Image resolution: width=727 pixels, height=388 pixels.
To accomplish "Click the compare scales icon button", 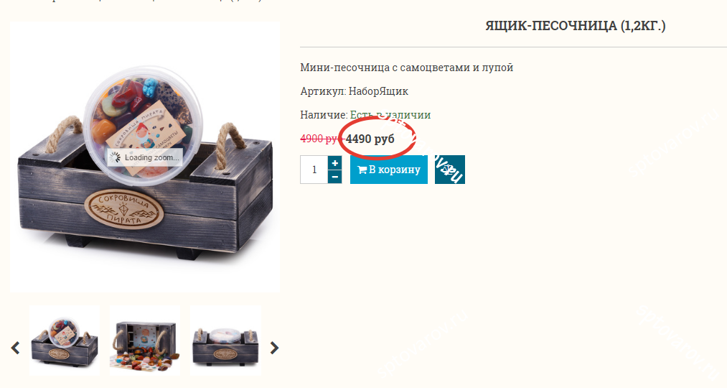I will [x=450, y=170].
